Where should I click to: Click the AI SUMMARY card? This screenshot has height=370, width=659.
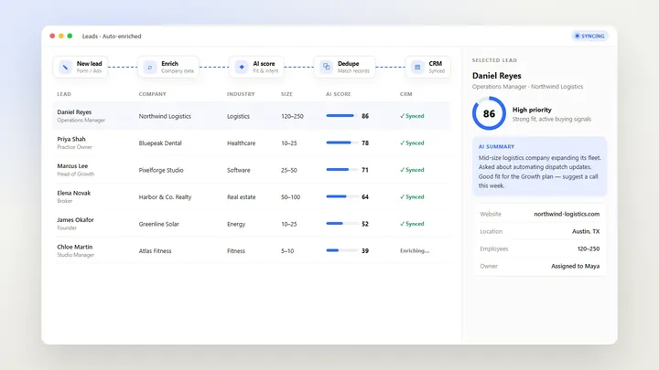[540, 166]
